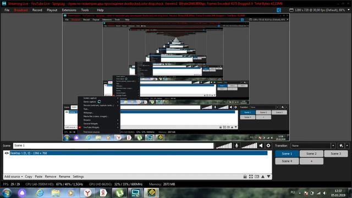This screenshot has width=352, height=198.
Task: Click Copy in the sources toolbar
Action: click(29, 177)
